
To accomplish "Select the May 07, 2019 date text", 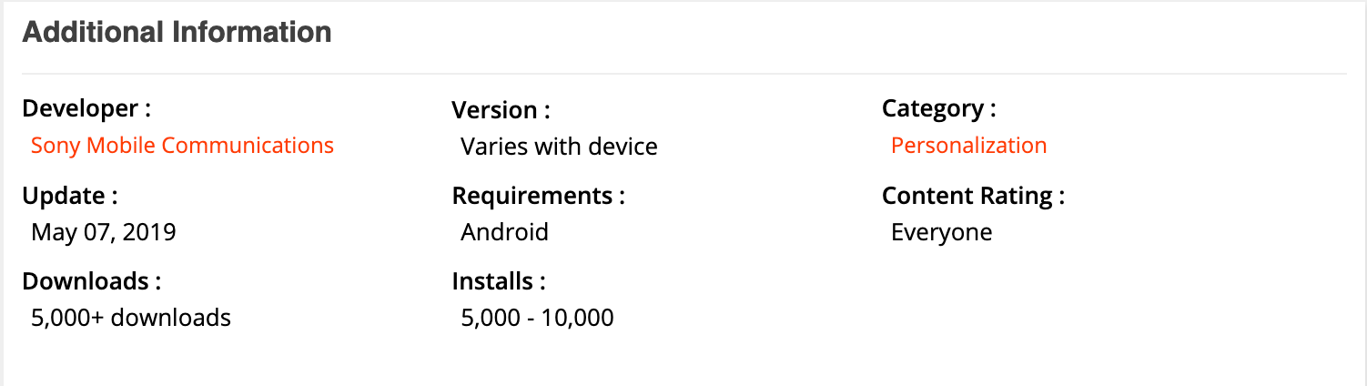I will pyautogui.click(x=103, y=232).
